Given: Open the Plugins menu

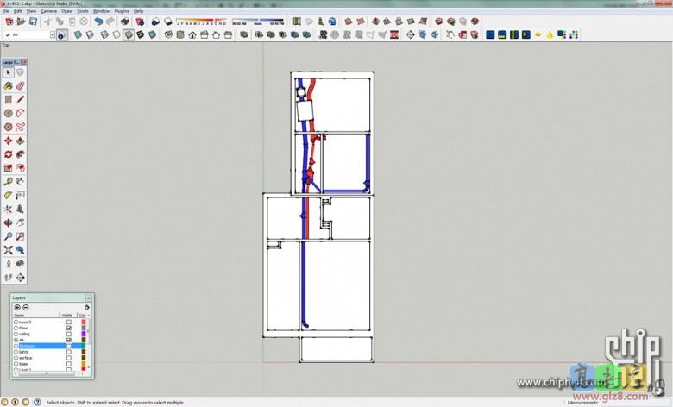Looking at the screenshot, I should pos(122,11).
